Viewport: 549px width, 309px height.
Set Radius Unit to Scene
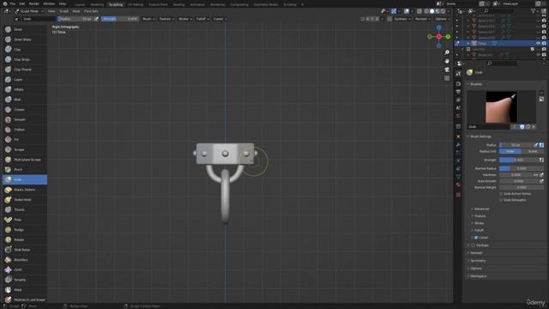pos(533,151)
